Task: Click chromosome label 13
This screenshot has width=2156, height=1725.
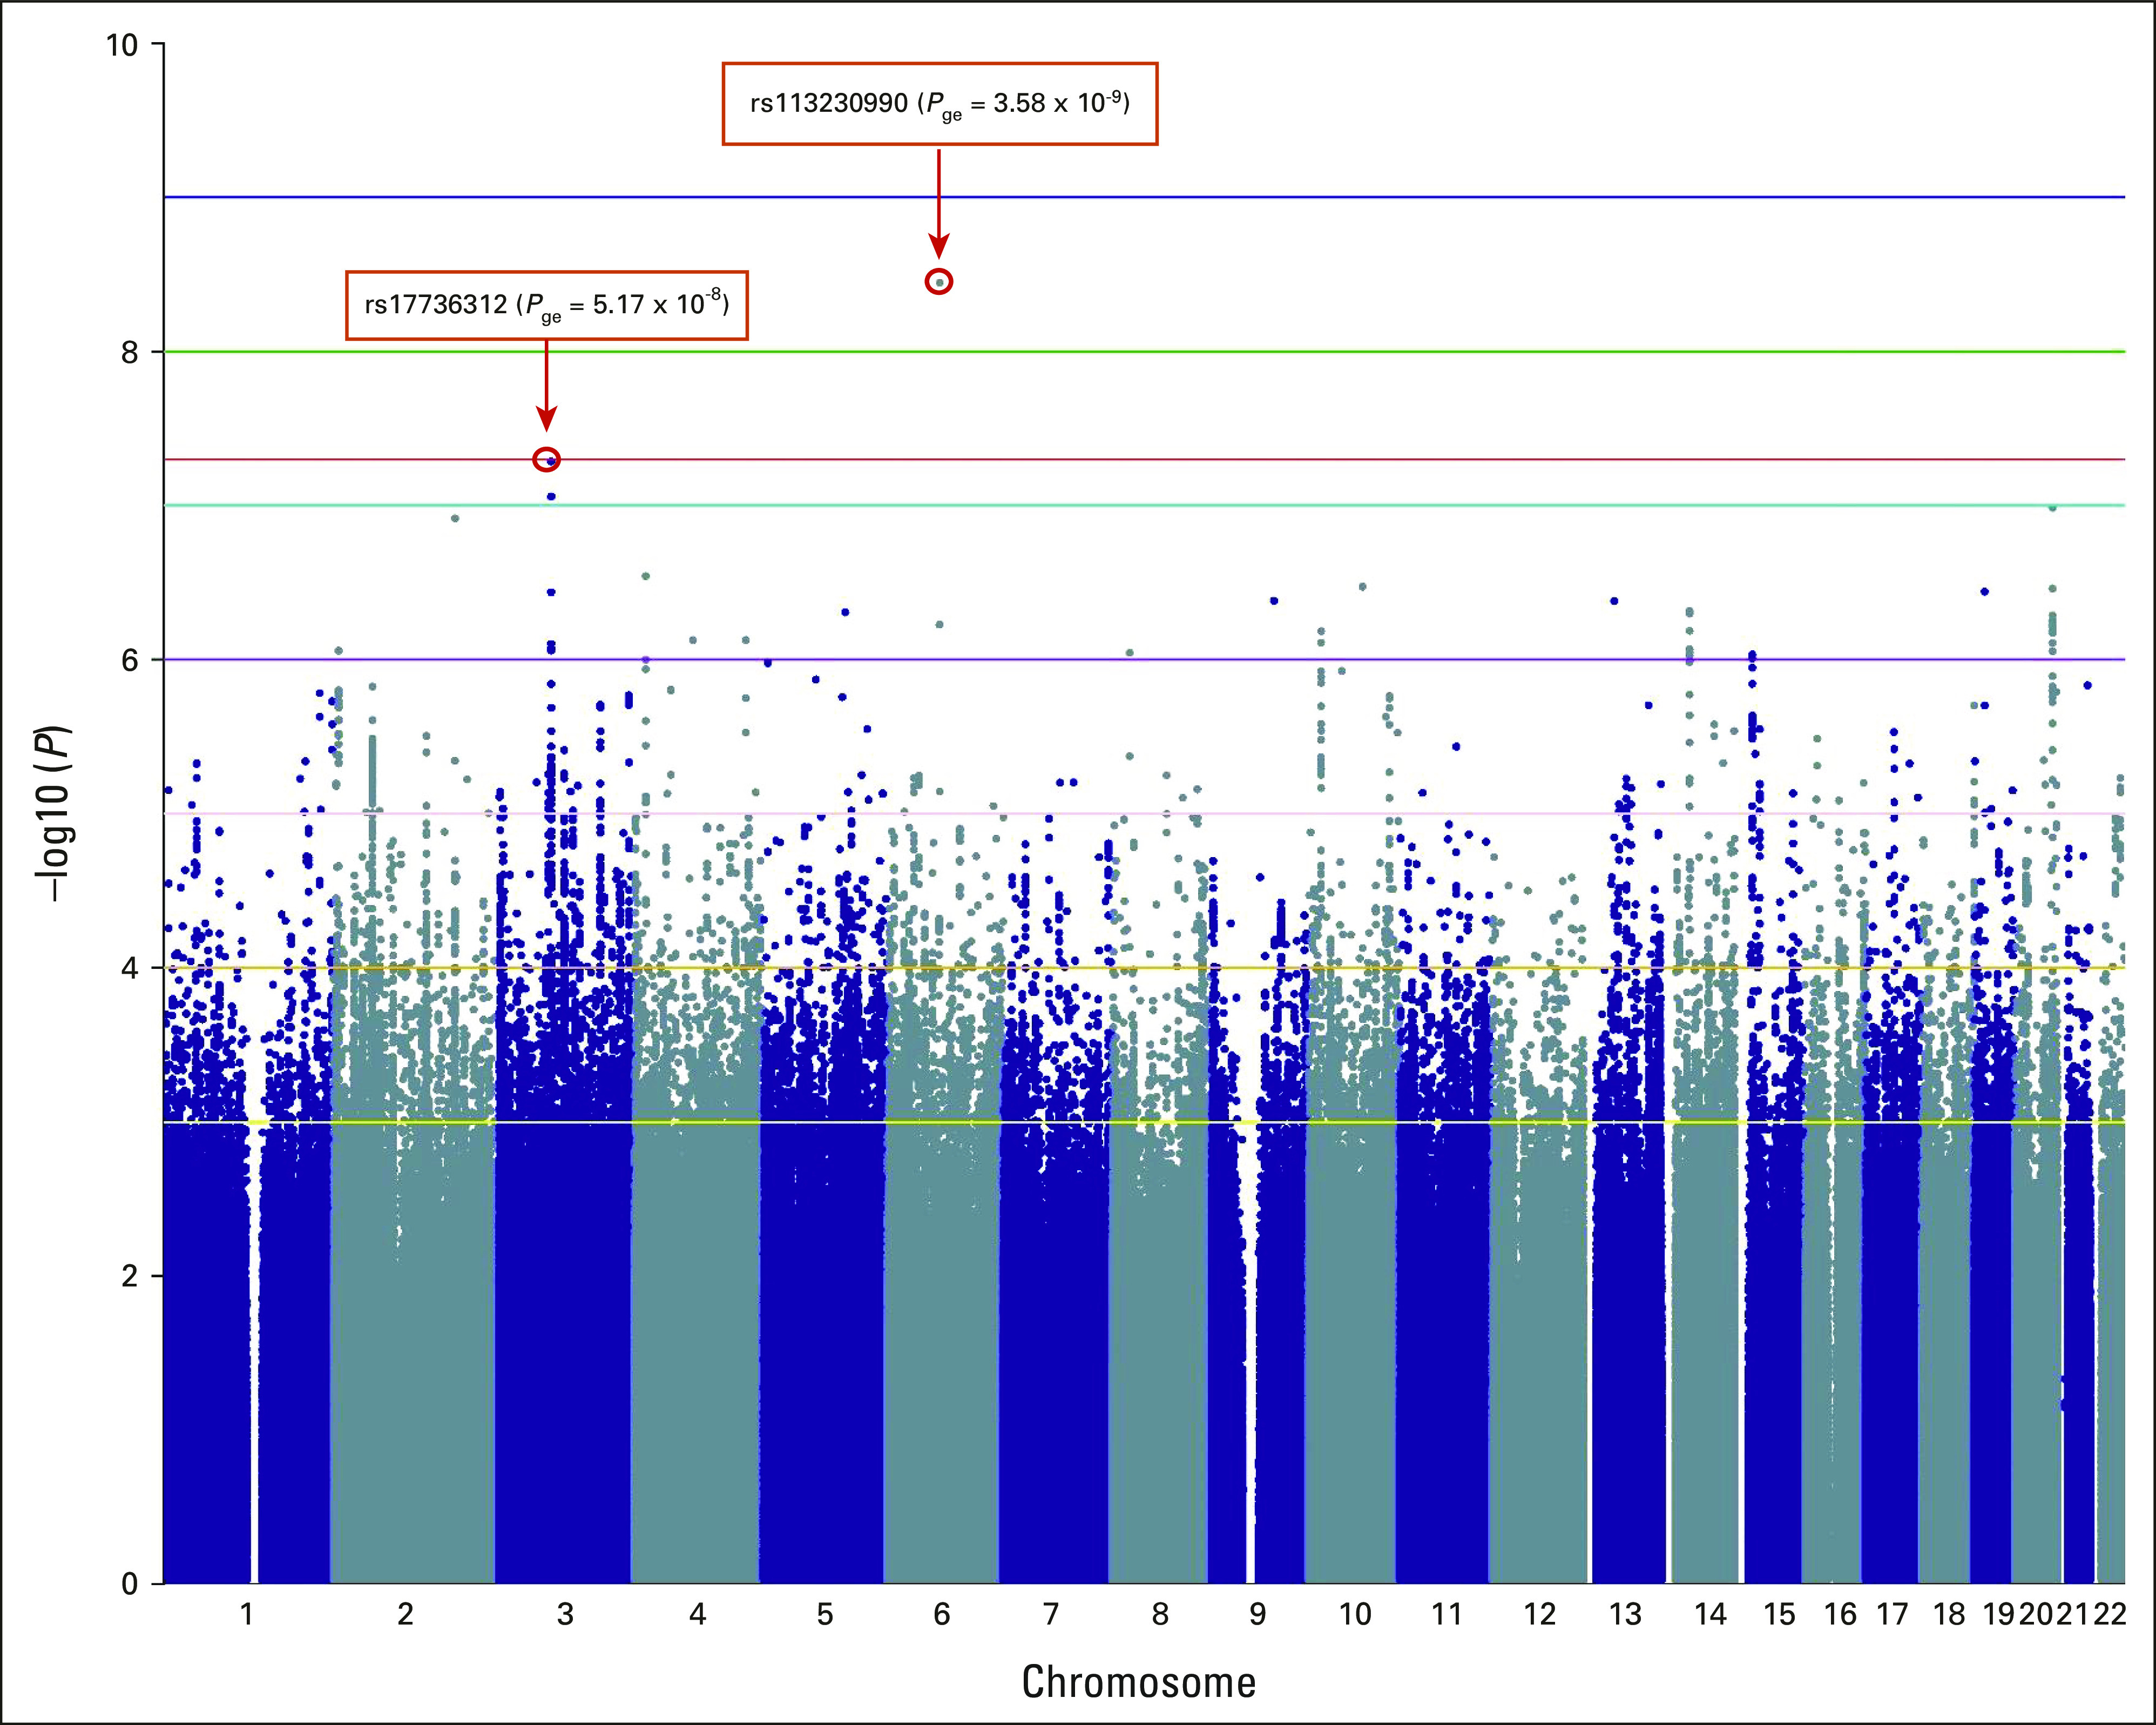Action: [1625, 1614]
